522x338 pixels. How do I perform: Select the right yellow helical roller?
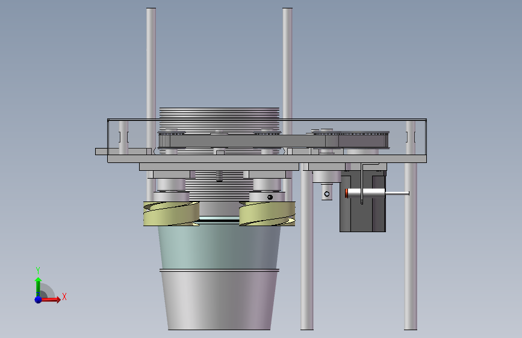click(x=267, y=214)
